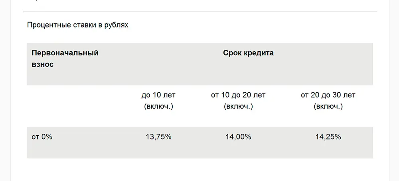399x181 pixels.
Task: Click the gray page margin on the right edge
Action: (395, 90)
